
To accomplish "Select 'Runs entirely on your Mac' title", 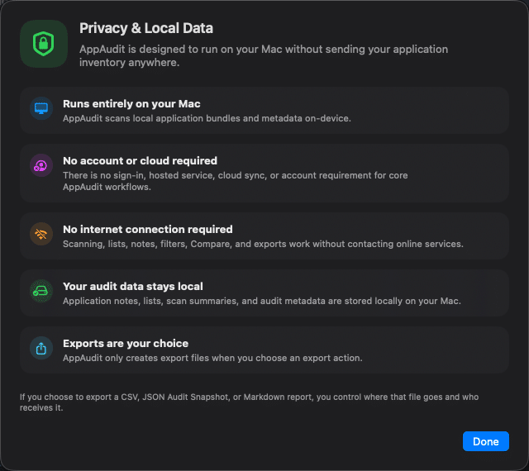I will pyautogui.click(x=131, y=104).
